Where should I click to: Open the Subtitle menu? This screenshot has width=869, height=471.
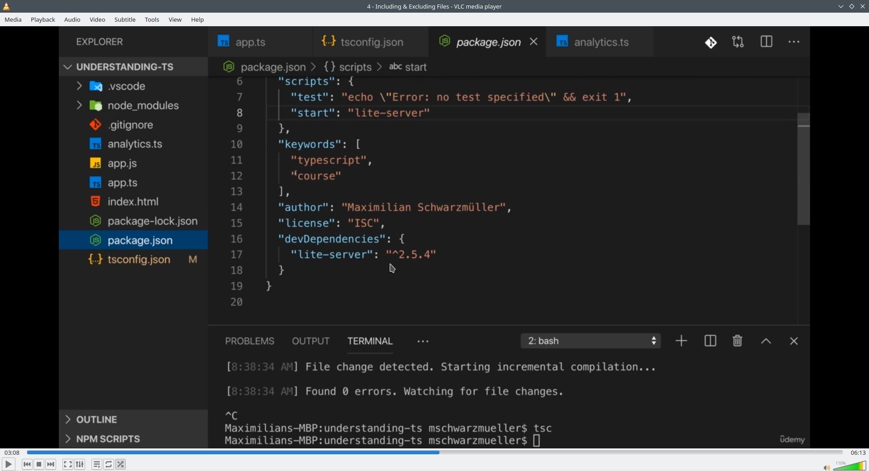click(125, 20)
